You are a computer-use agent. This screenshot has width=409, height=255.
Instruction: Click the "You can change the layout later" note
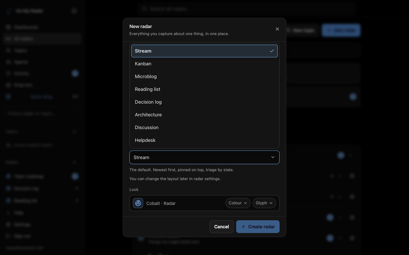click(175, 179)
